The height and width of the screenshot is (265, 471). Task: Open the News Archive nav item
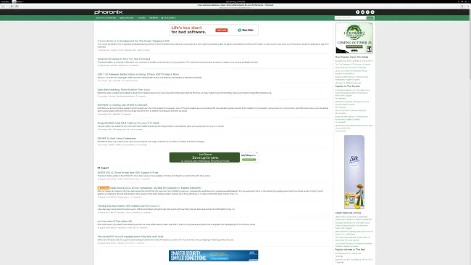[127, 18]
